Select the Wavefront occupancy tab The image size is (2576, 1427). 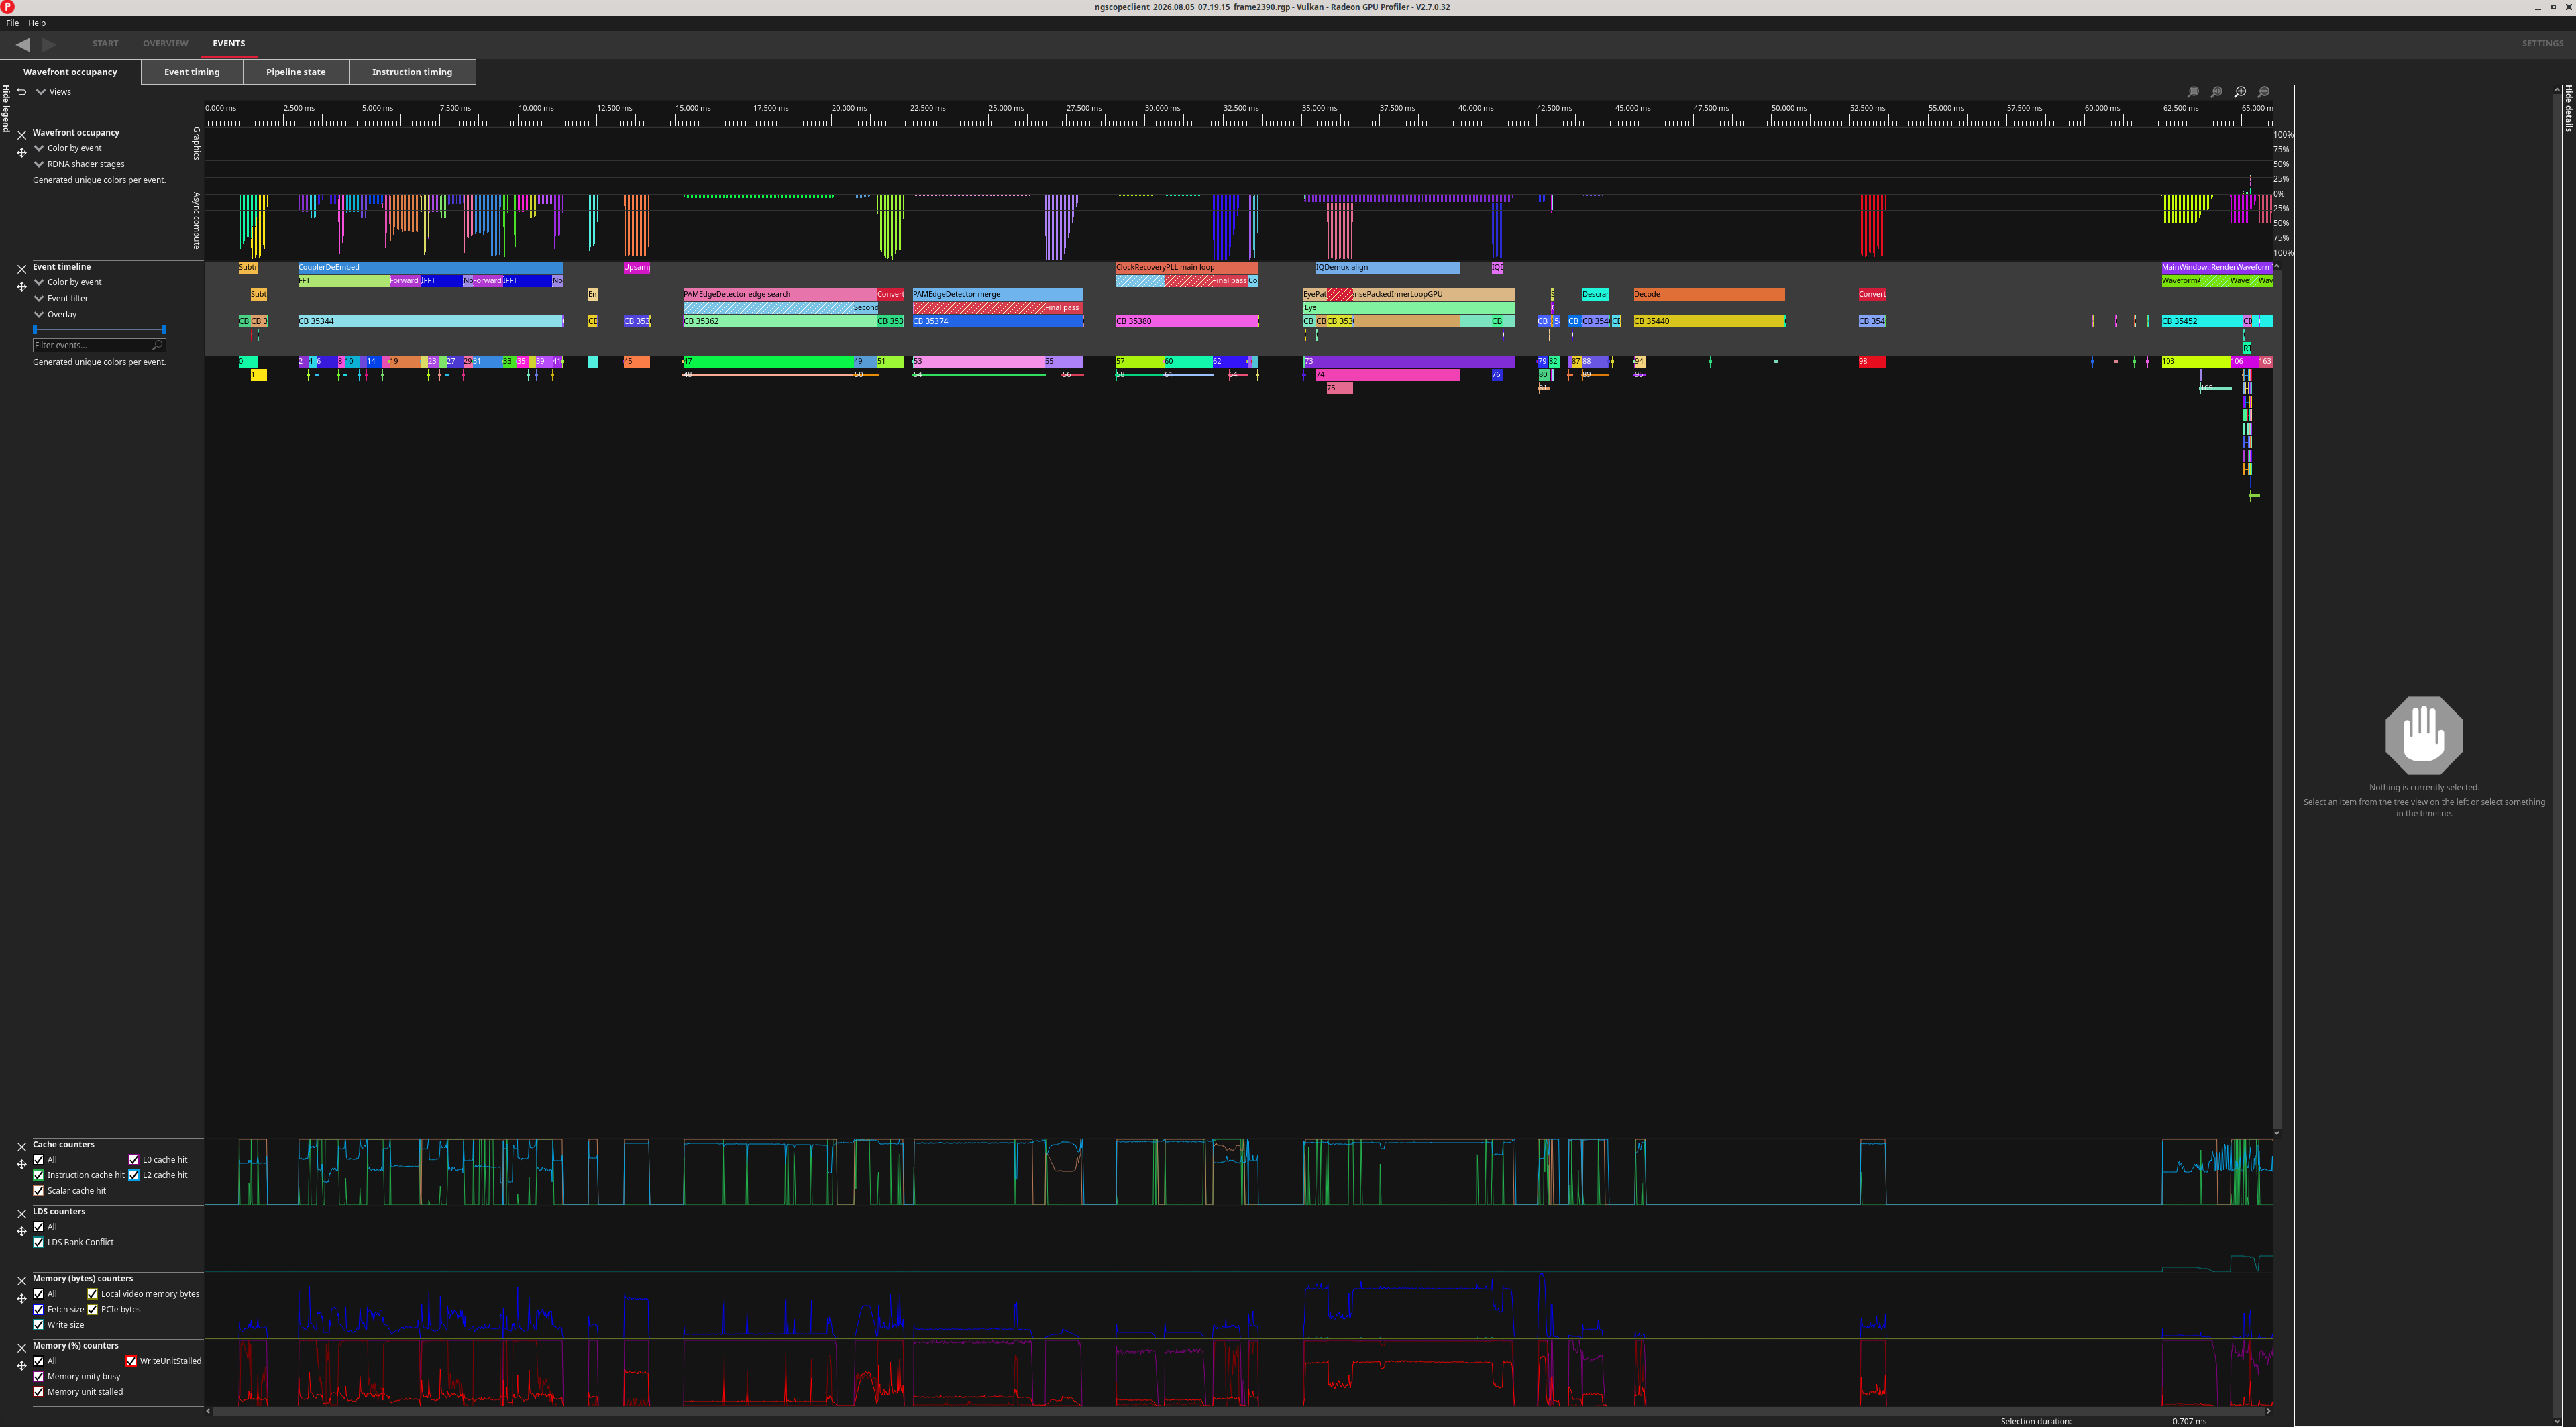coord(70,72)
